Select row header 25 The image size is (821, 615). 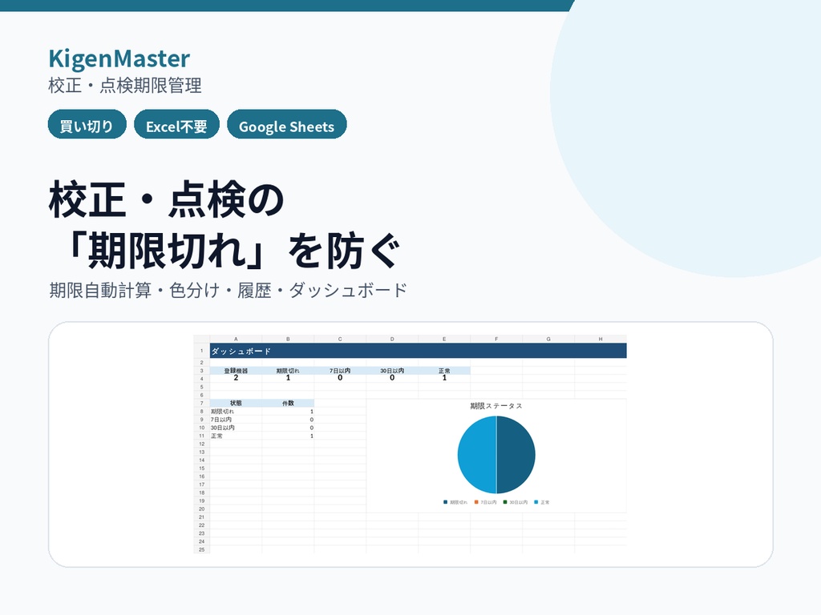pos(201,549)
